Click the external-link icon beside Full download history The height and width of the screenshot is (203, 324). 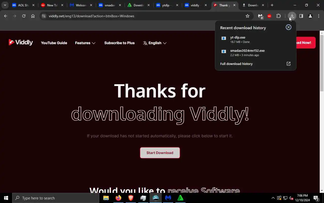pyautogui.click(x=289, y=64)
